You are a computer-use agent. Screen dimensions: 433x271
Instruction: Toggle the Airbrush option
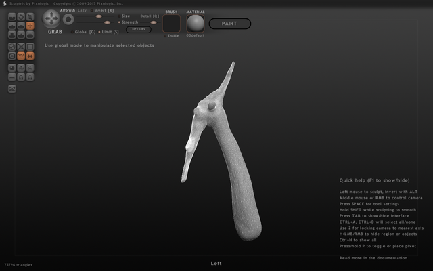pos(68,10)
